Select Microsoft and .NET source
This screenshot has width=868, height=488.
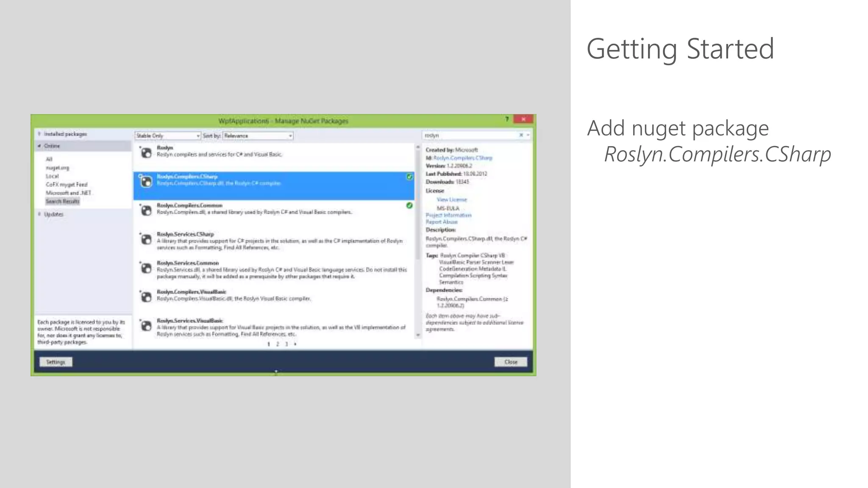[x=68, y=193]
